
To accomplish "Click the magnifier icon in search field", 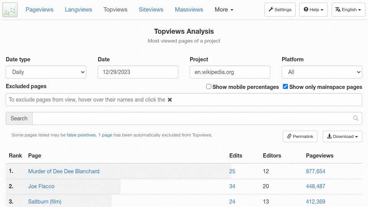I will pos(356,118).
